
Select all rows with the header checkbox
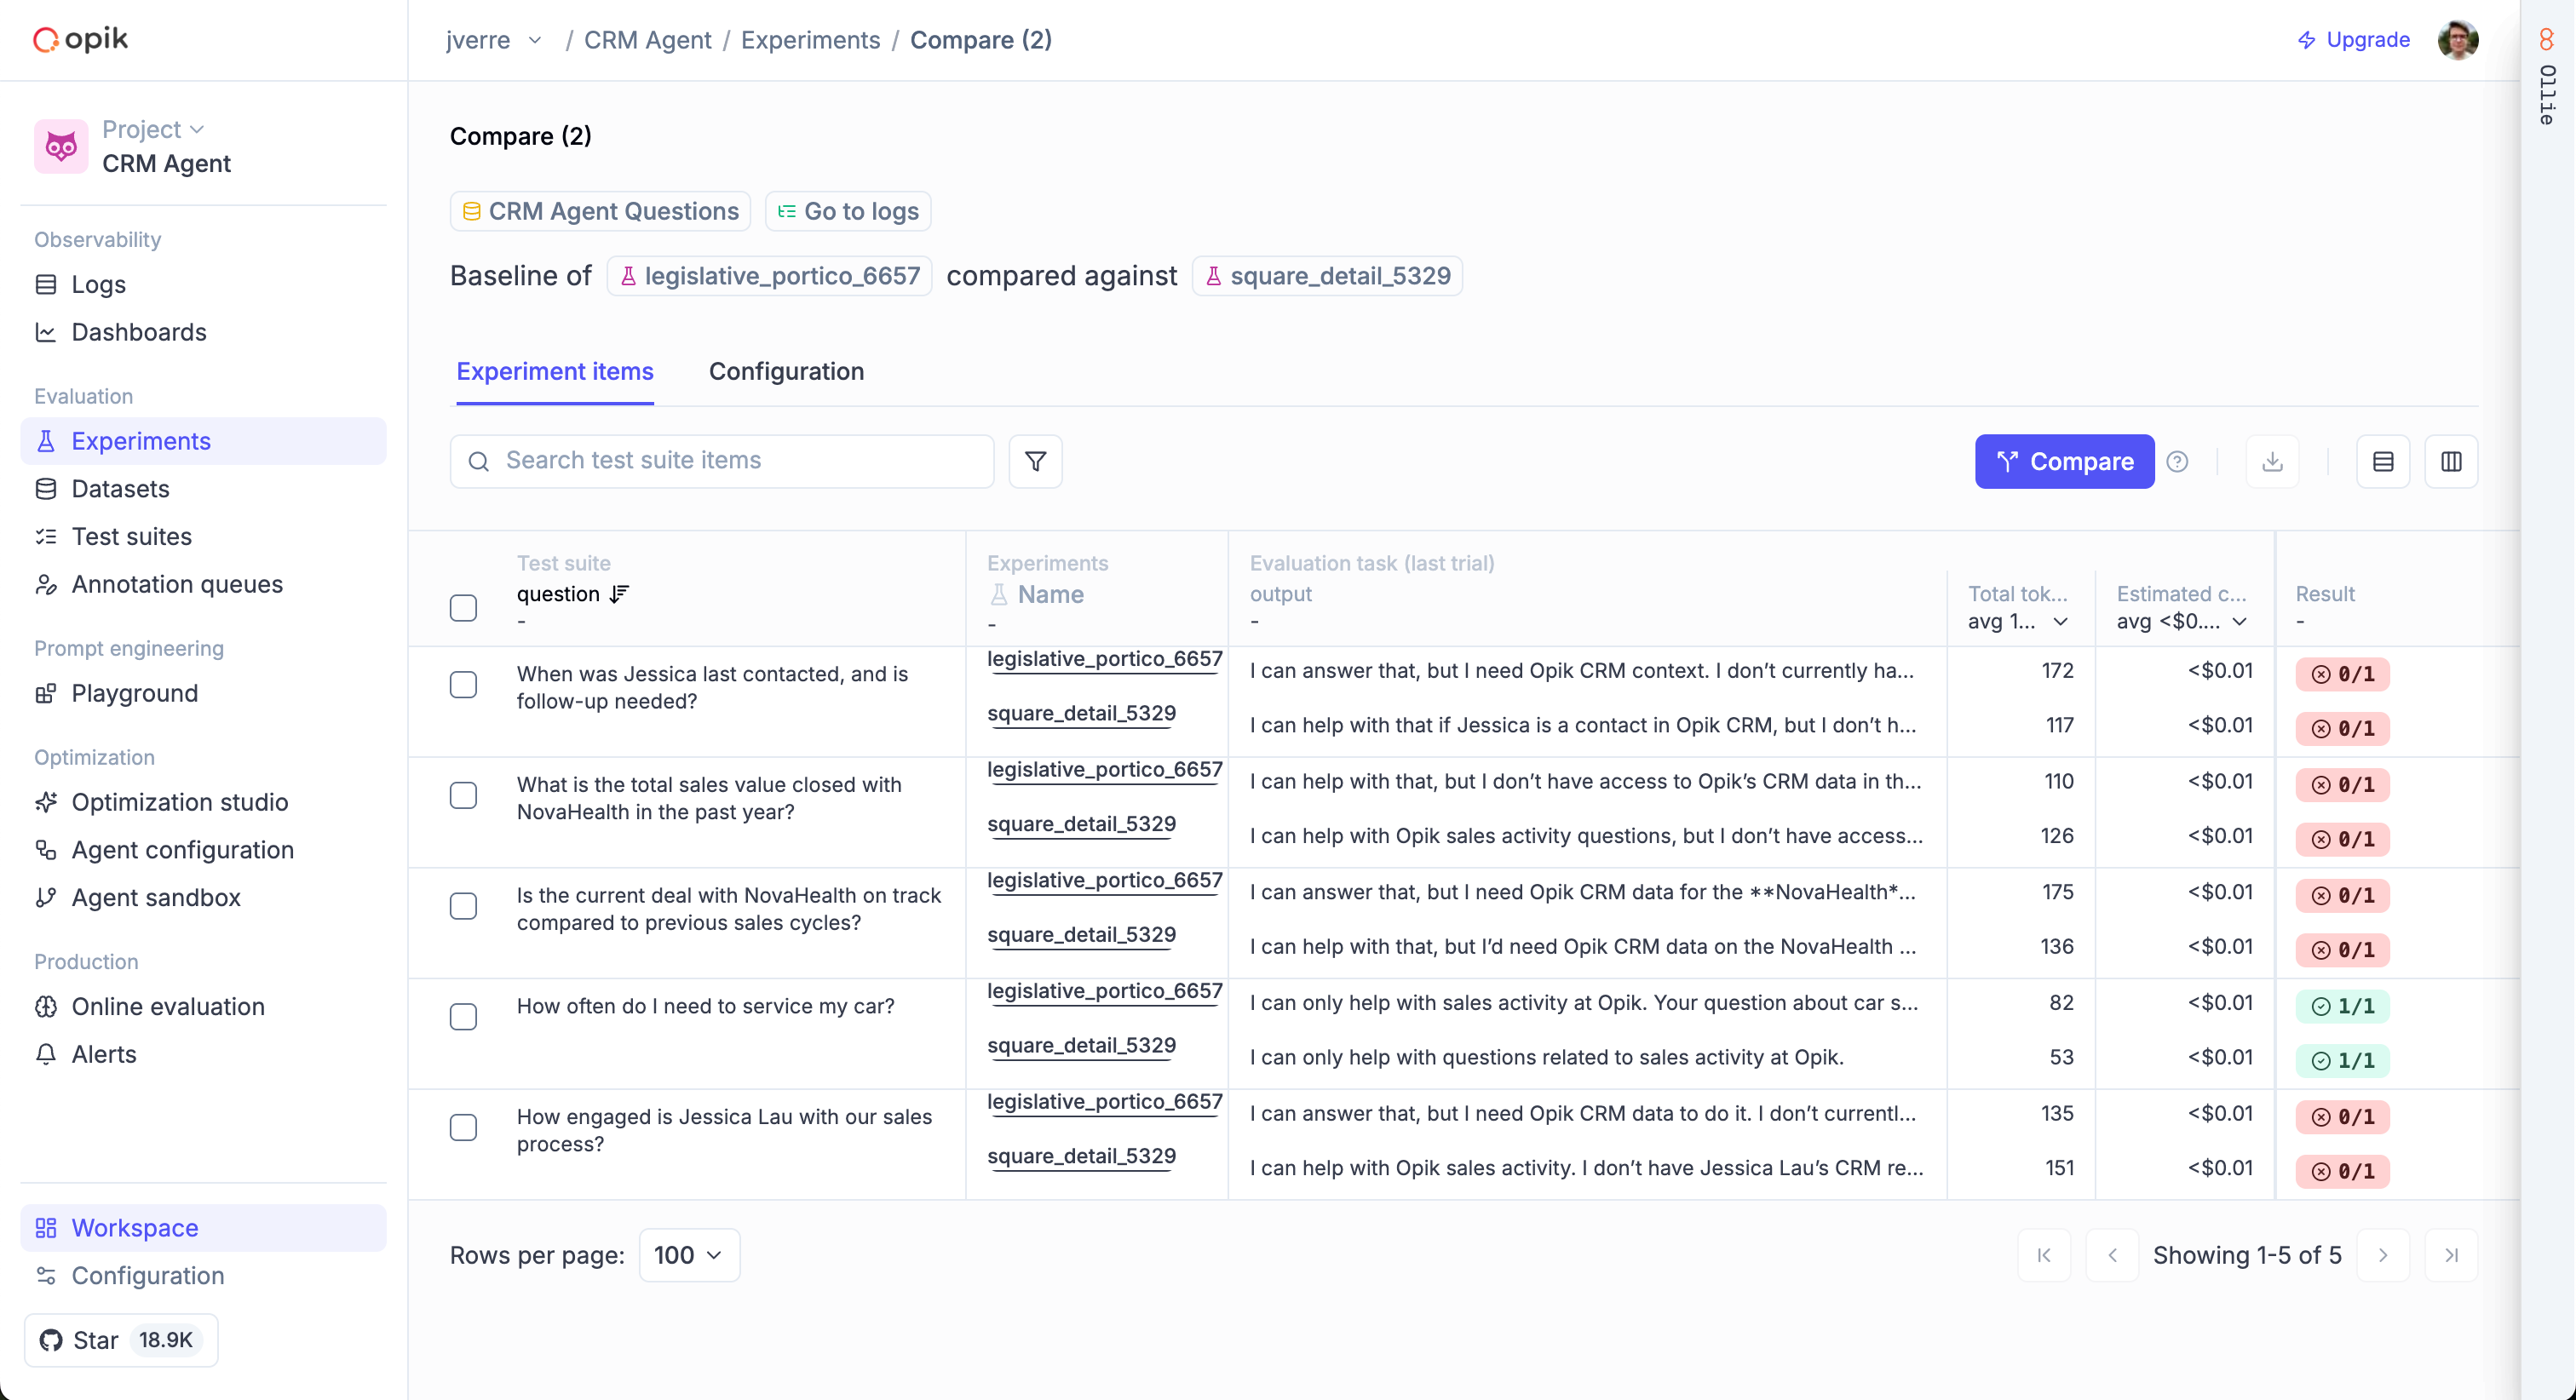click(x=463, y=607)
